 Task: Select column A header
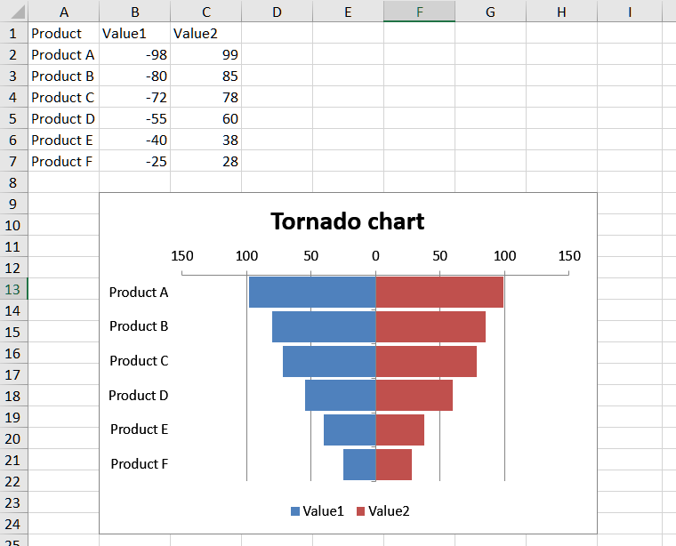[x=63, y=12]
